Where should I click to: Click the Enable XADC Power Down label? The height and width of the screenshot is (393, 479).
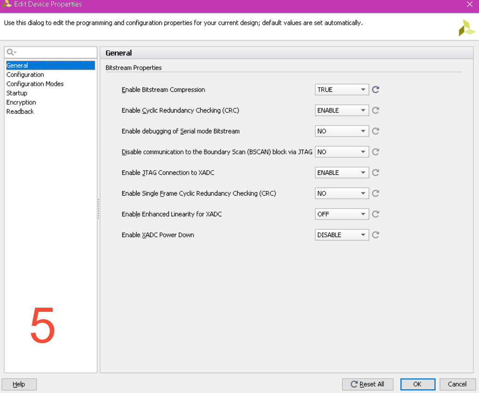point(158,235)
